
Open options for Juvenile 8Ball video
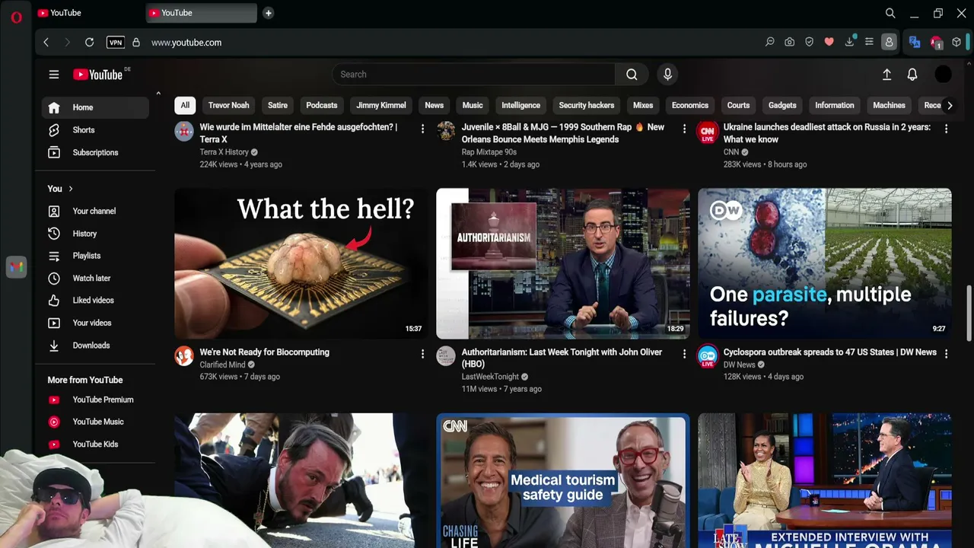684,129
